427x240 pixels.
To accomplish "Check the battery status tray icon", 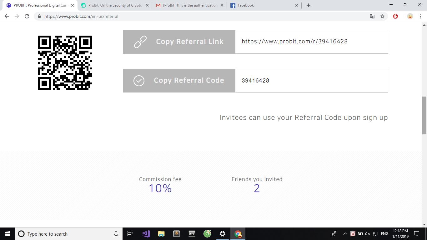I will click(x=360, y=234).
